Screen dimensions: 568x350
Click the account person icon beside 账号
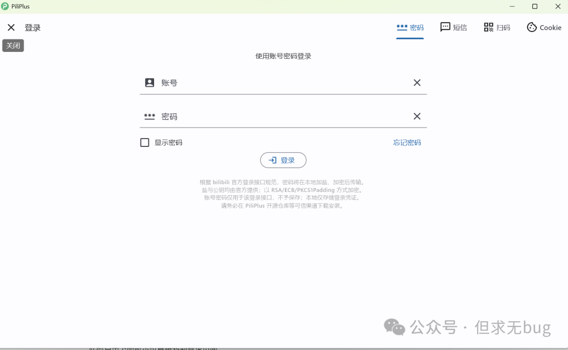point(149,82)
